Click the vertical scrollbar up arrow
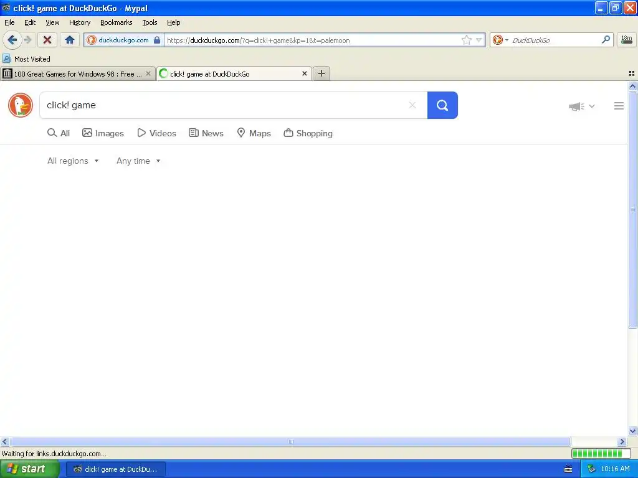Screen dimensions: 638x478 (x=632, y=86)
